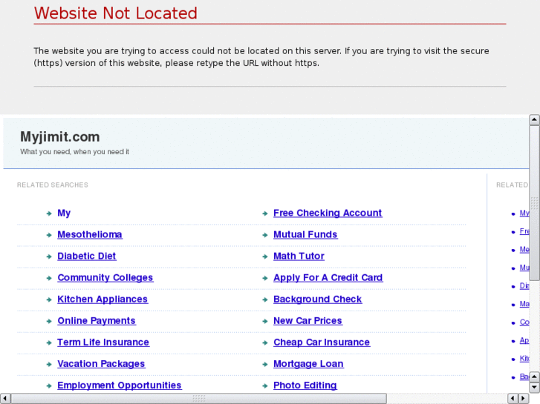
Task: Open the New Car Prices link
Action: (x=308, y=321)
